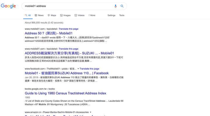
Task: Open search Settings
Action: pyautogui.click(x=111, y=15)
